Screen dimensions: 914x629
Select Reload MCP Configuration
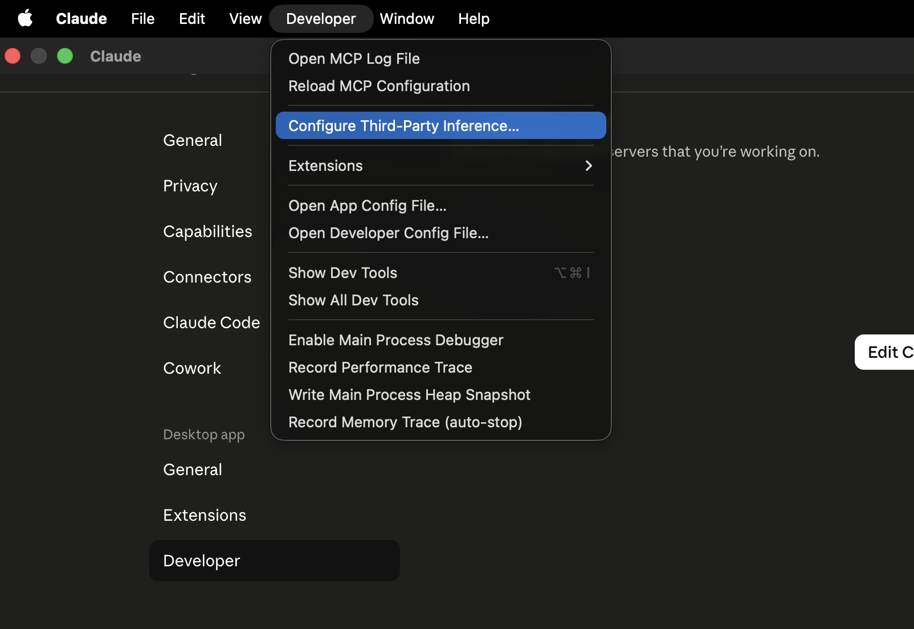click(440, 86)
